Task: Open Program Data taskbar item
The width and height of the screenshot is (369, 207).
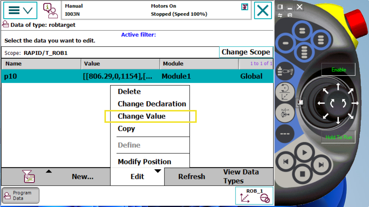Action: (20, 195)
